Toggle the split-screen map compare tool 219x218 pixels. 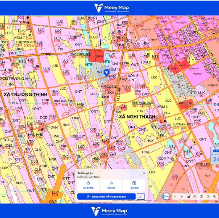click(x=201, y=197)
